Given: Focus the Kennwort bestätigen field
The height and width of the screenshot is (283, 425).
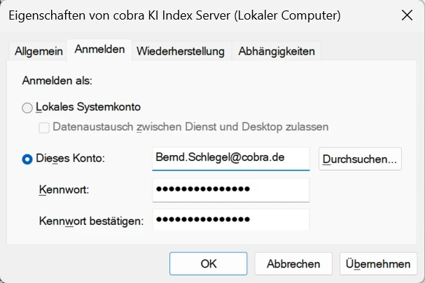Looking at the screenshot, I should coord(230,219).
